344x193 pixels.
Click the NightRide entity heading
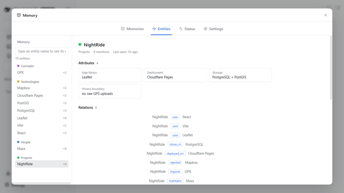coord(94,45)
